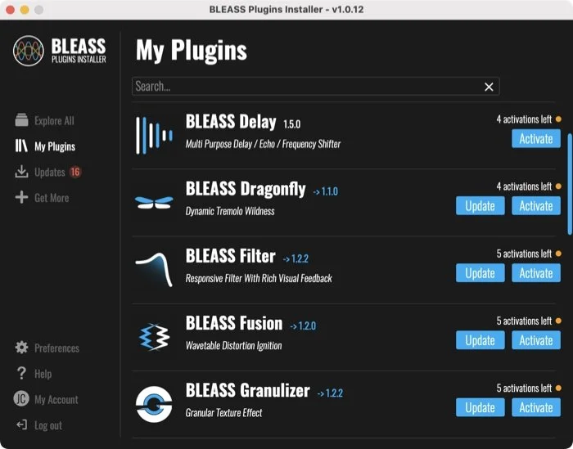Click the Dragonfly -> 1.1.0 version label
This screenshot has height=449, width=573.
325,191
